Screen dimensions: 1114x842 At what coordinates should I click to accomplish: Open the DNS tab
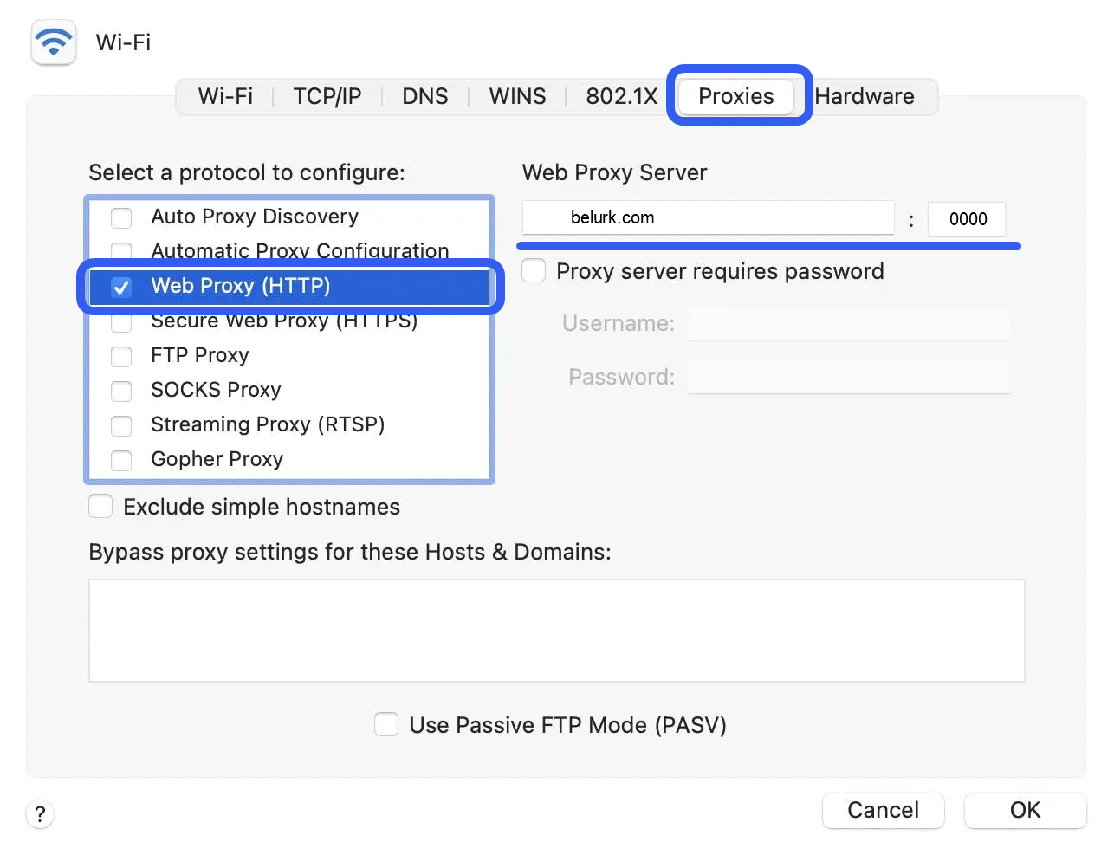[x=425, y=96]
